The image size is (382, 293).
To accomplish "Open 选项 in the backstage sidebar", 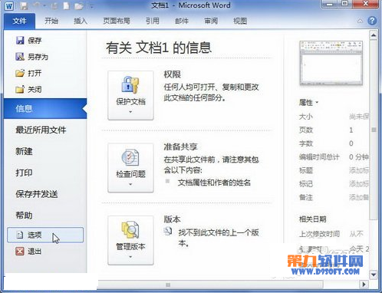I will coord(45,235).
